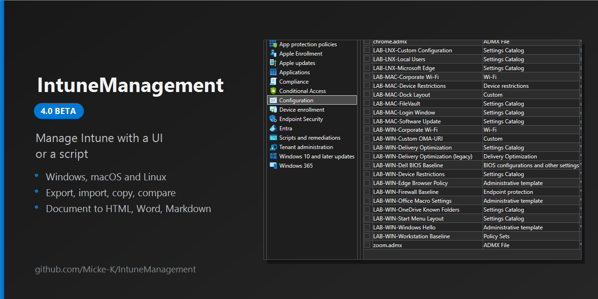The width and height of the screenshot is (598, 299).
Task: Click Settings Catalog cell for LAB-MAC-FileVault
Action: click(531, 104)
